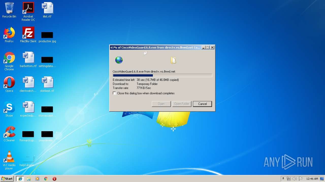The width and height of the screenshot is (325, 182).
Task: Open media player taskbar icon
Action: (x=37, y=179)
